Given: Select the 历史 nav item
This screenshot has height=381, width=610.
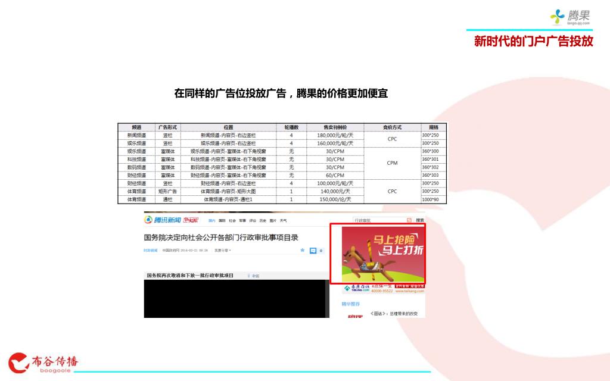Looking at the screenshot, I should point(263,220).
